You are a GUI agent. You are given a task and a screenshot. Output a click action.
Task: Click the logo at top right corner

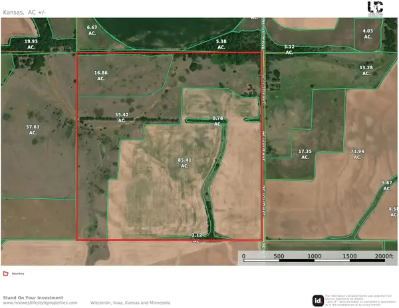375,9
